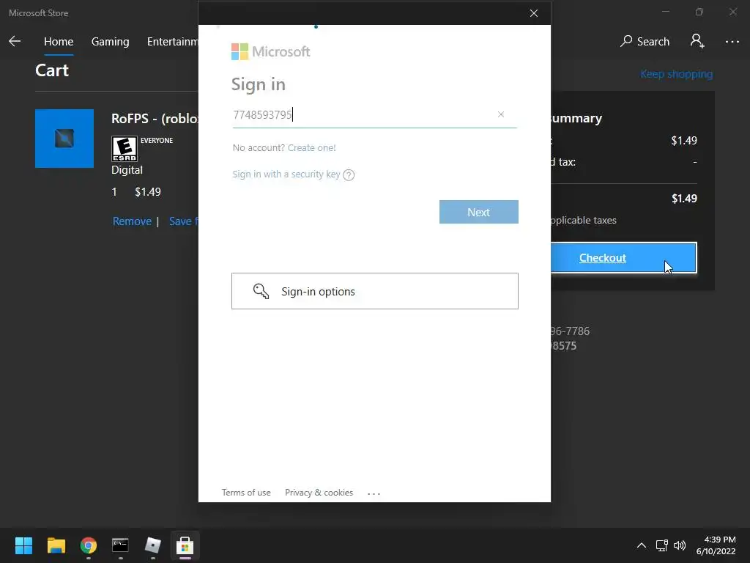Open the account sign-in person icon
This screenshot has width=750, height=563.
point(697,41)
